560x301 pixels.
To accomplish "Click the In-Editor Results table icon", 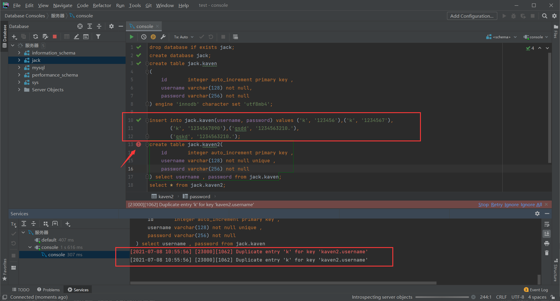I will click(235, 37).
